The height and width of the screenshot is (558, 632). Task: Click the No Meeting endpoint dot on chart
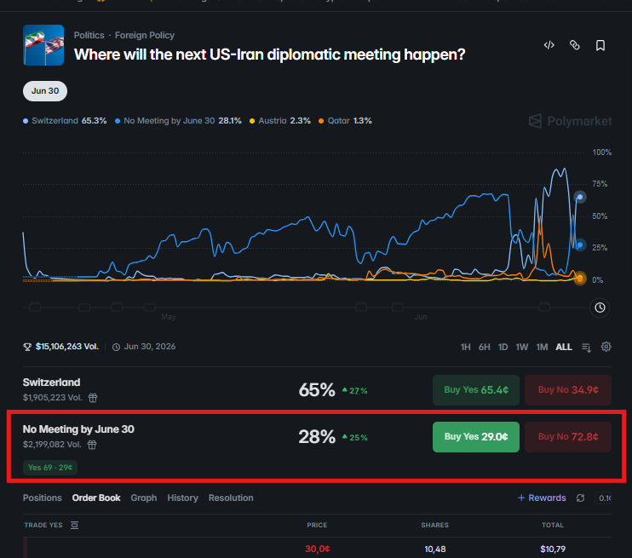tap(580, 244)
